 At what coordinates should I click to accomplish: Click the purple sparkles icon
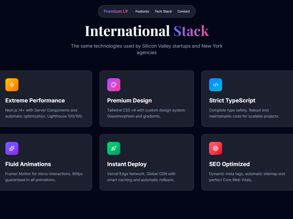tap(12, 148)
